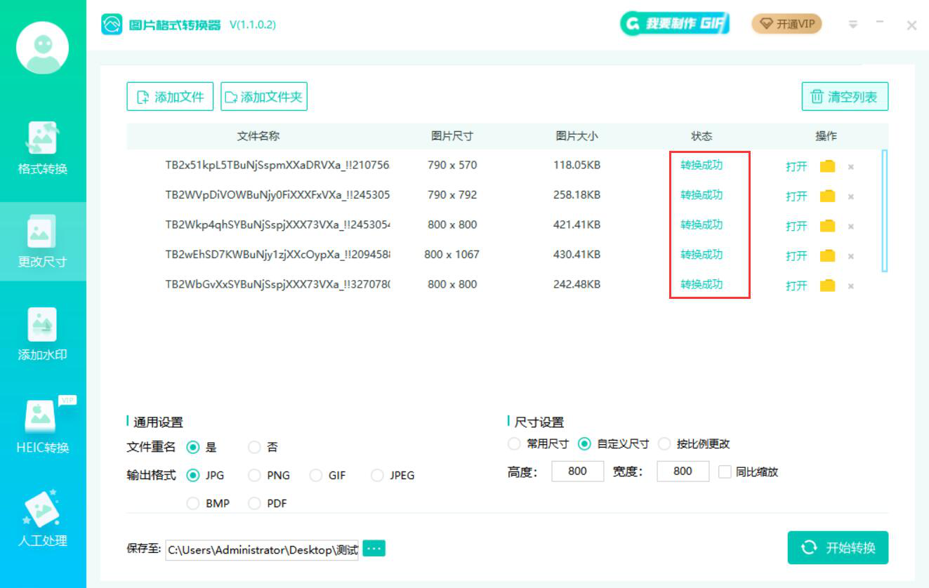Open the HEIC转换 sidebar section
This screenshot has height=588, width=929.
pyautogui.click(x=43, y=426)
